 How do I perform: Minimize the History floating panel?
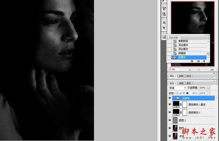click(x=206, y=35)
